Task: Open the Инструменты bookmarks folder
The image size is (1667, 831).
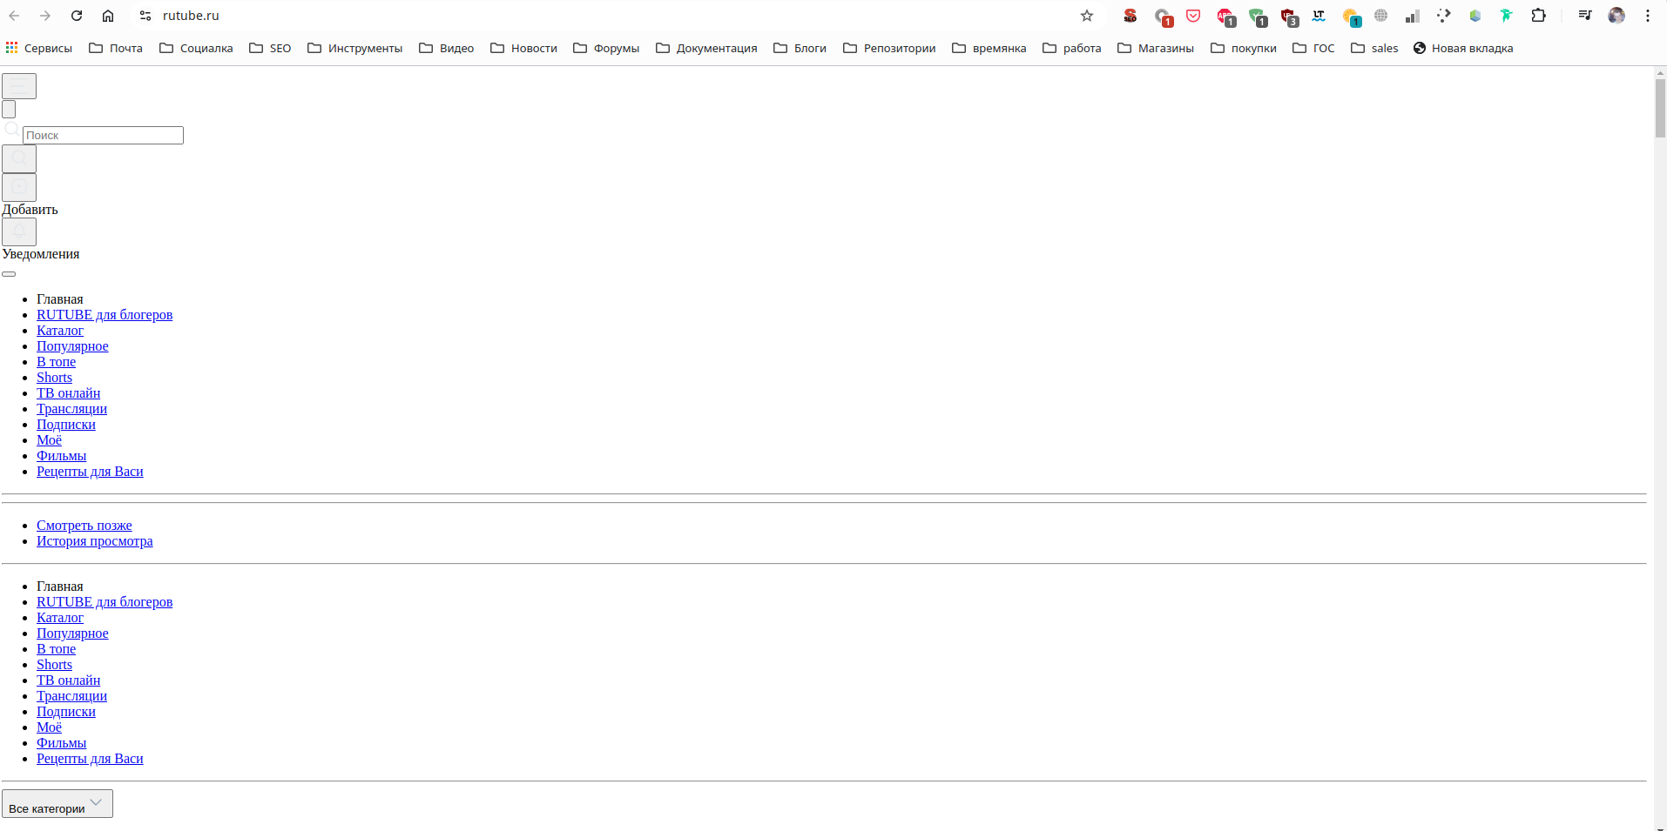Action: 354,48
